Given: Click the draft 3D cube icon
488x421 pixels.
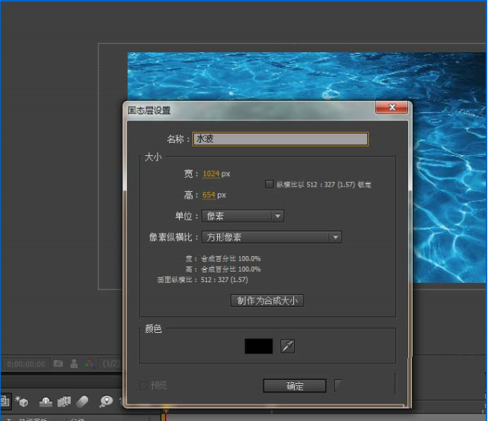Looking at the screenshot, I should (22, 402).
